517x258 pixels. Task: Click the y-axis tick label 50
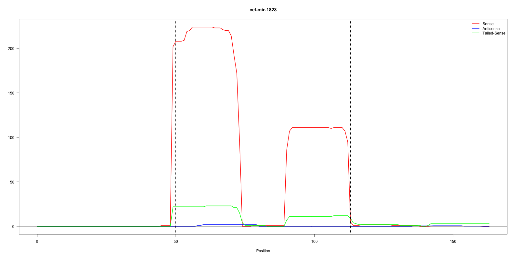click(12, 182)
